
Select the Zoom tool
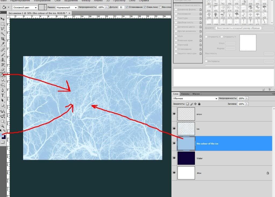[3, 126]
